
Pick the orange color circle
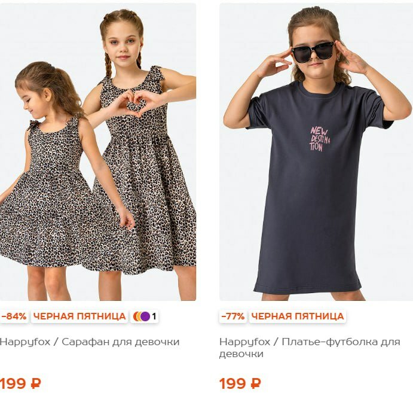click(136, 316)
